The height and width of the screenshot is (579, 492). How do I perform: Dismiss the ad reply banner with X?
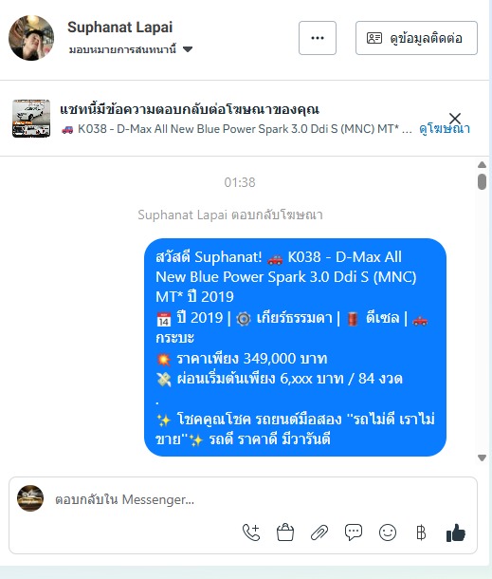(x=455, y=118)
